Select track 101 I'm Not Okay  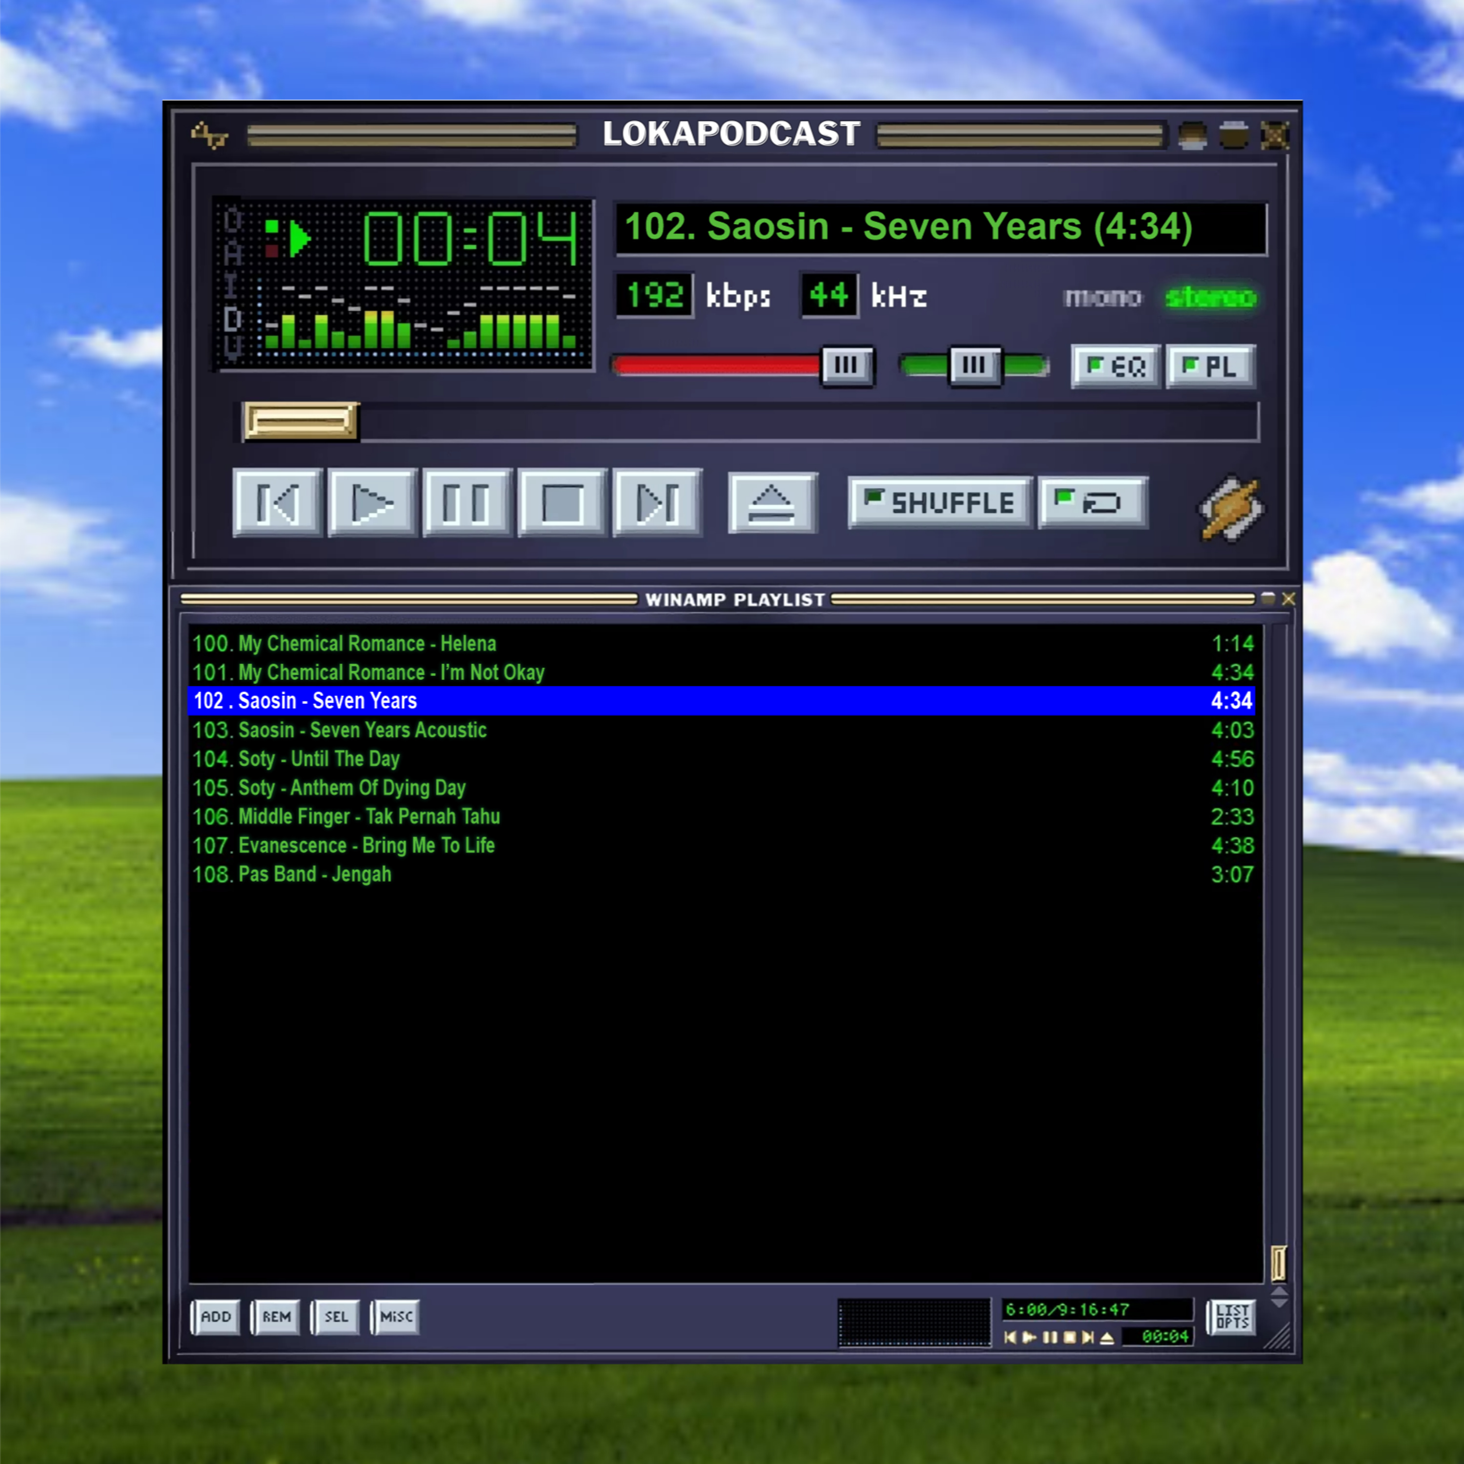click(722, 672)
